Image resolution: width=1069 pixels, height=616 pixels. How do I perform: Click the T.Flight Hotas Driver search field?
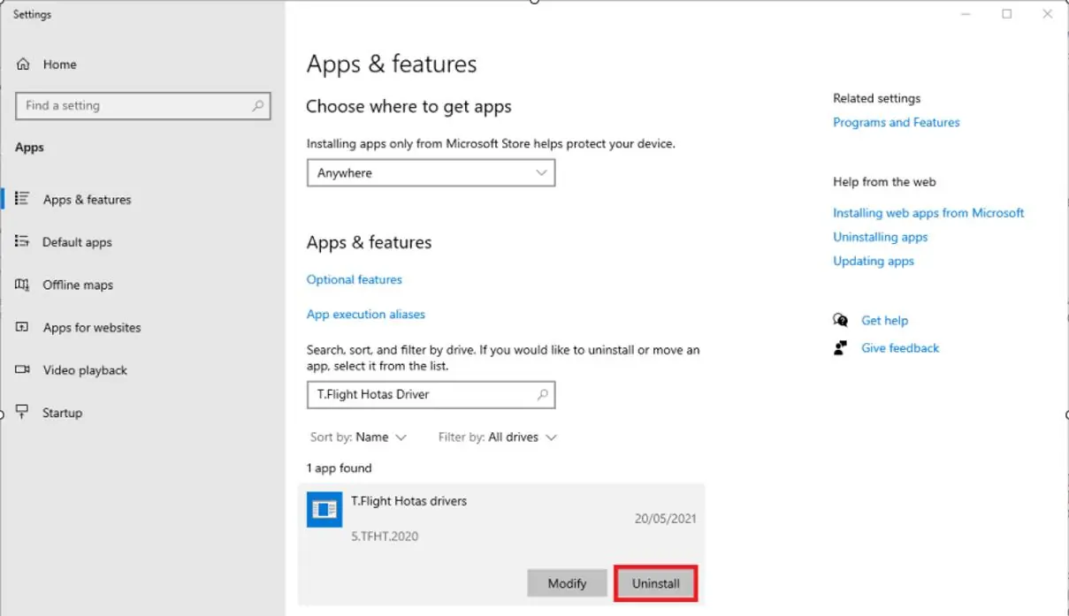(x=431, y=395)
